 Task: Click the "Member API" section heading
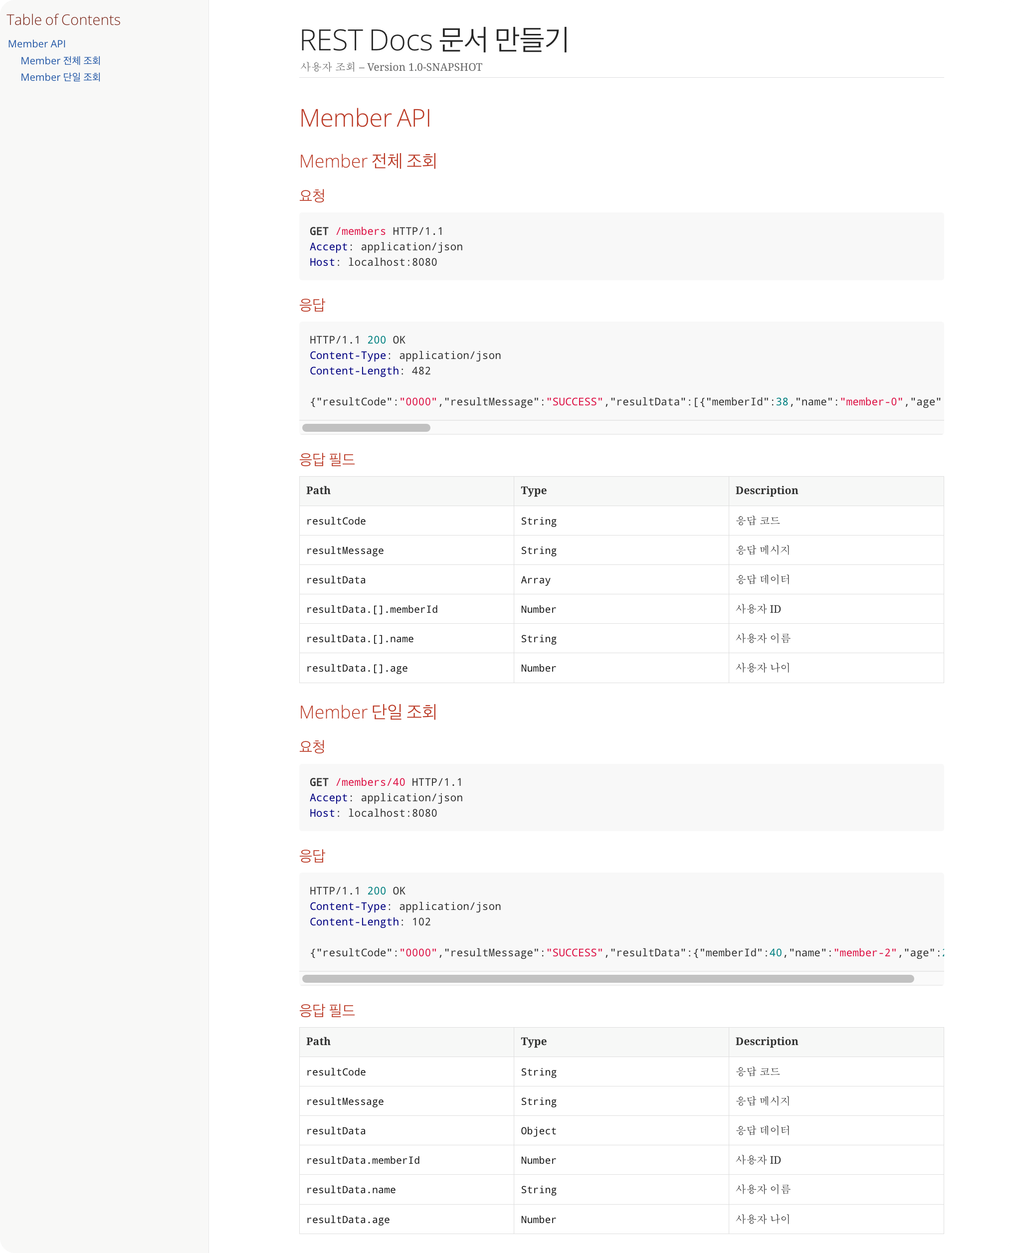tap(365, 118)
